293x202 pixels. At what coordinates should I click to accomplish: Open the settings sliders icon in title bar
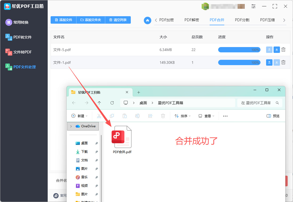(x=253, y=6)
